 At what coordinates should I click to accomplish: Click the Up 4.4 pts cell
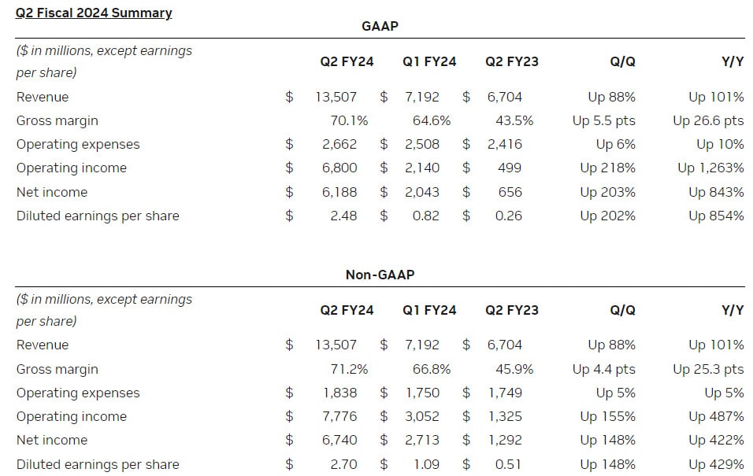(x=603, y=369)
